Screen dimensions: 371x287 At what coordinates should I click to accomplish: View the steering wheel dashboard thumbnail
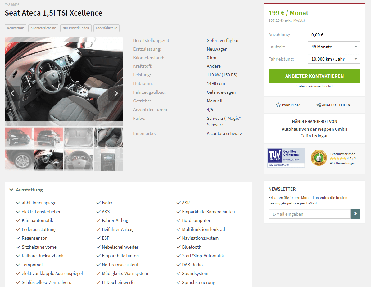point(79,160)
